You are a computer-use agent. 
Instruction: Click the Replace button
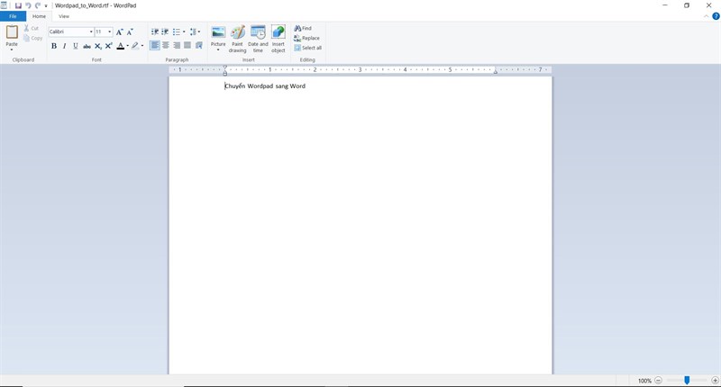(x=306, y=38)
